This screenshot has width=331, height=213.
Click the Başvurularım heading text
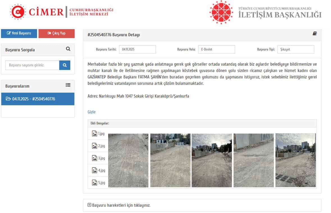(17, 86)
